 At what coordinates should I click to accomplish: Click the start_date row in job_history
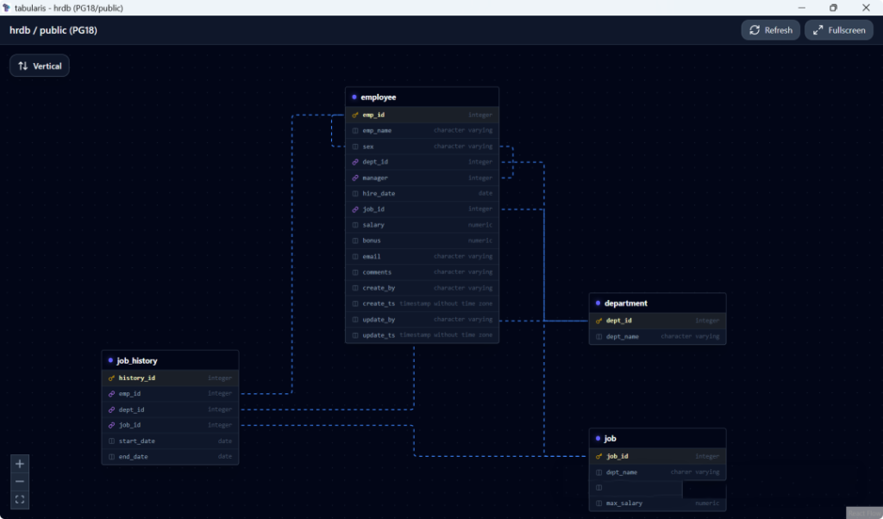(170, 441)
